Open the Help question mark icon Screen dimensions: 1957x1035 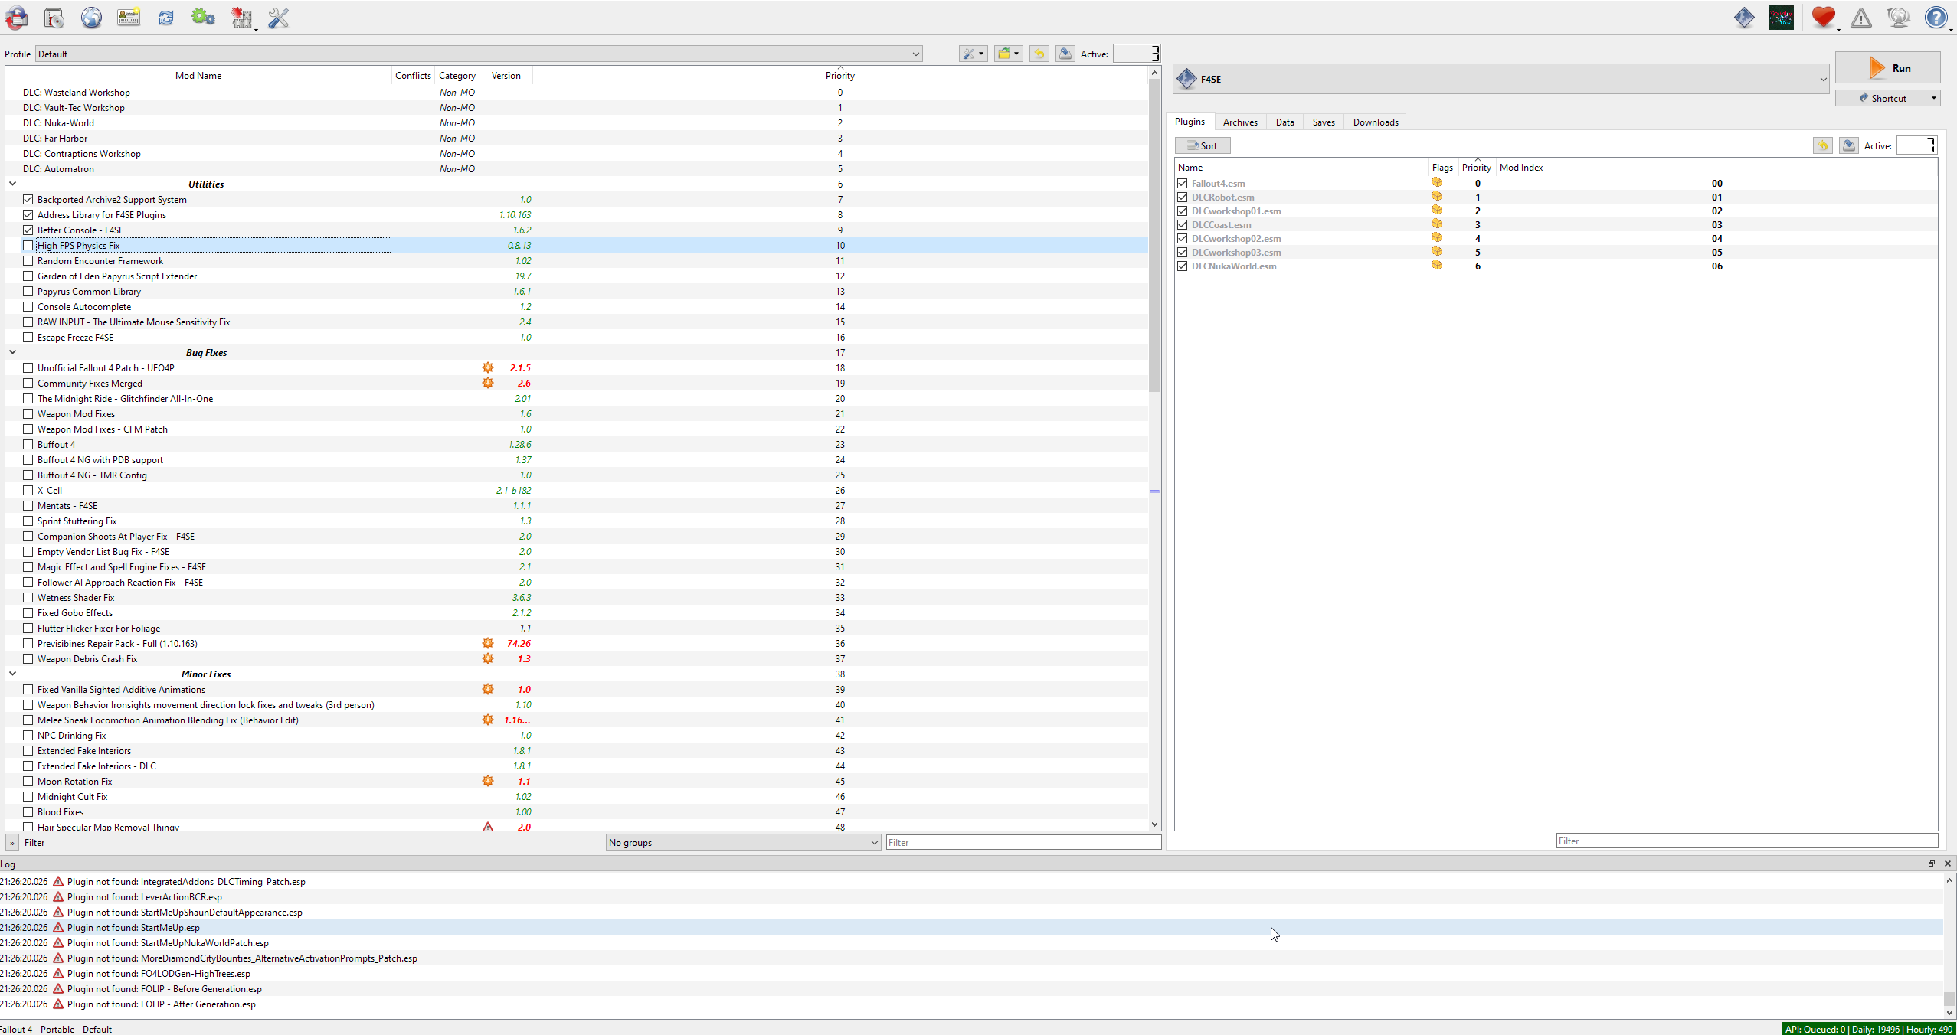click(1936, 18)
